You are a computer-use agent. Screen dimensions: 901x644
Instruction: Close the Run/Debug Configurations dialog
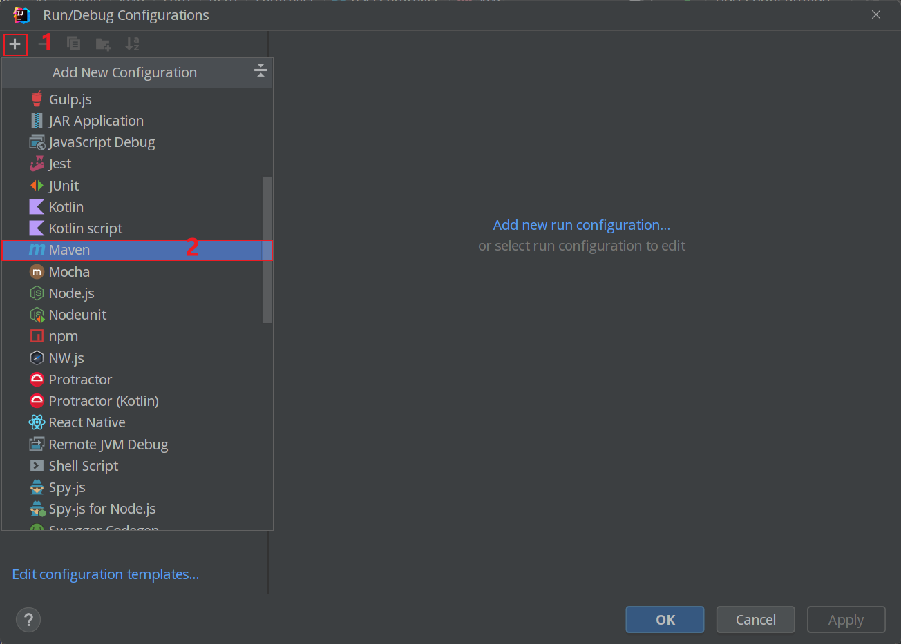click(x=875, y=14)
